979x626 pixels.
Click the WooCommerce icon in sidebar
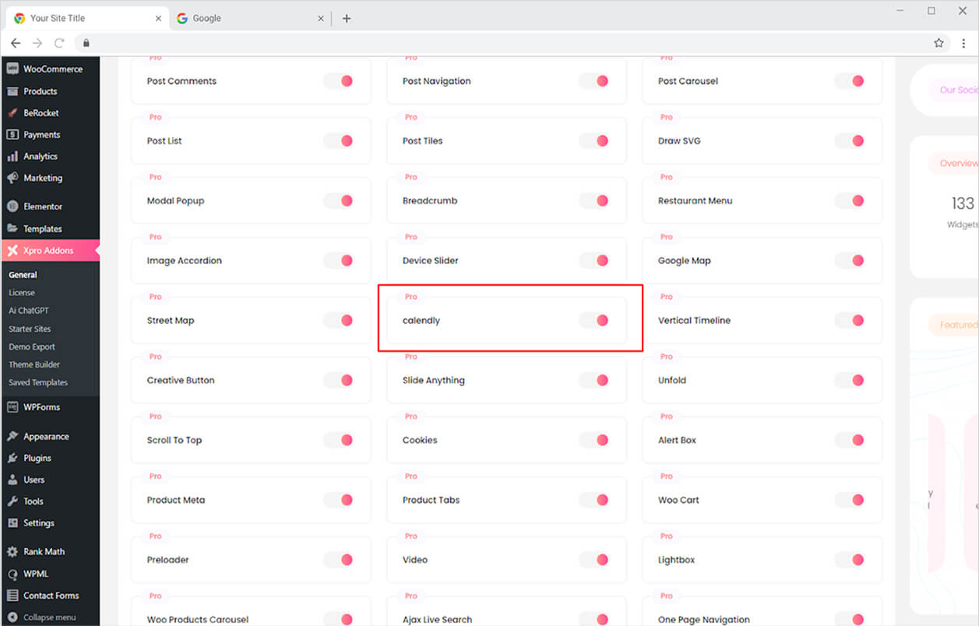point(12,69)
